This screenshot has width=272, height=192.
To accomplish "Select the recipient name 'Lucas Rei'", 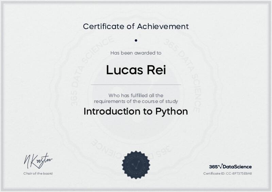I will (136, 70).
